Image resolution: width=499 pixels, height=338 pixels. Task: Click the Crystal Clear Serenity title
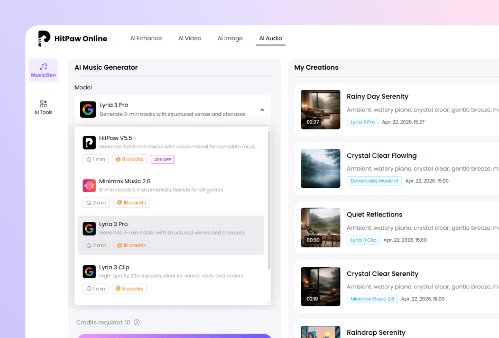pyautogui.click(x=383, y=274)
